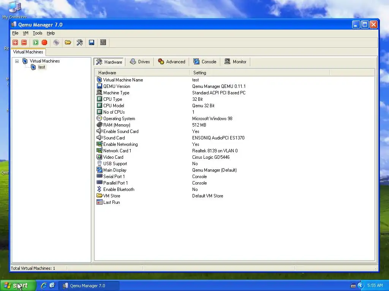The height and width of the screenshot is (291, 389).
Task: Click the QEMU Version floppy icon
Action: pos(99,86)
